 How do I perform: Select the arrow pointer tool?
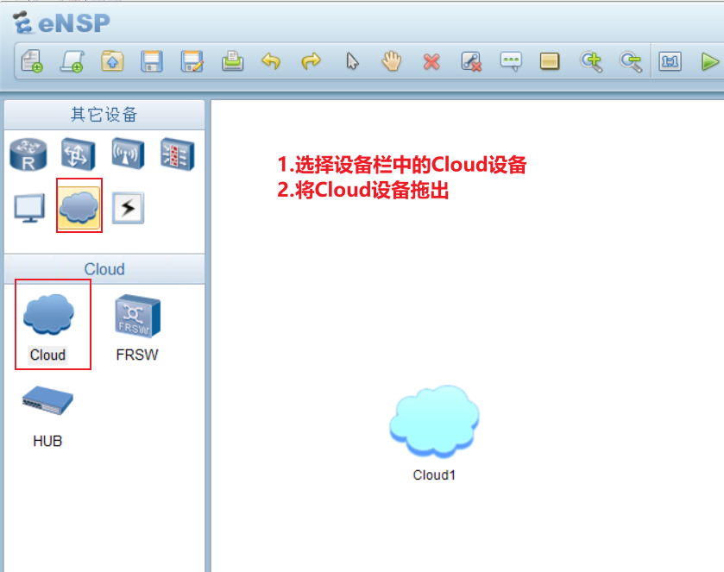tap(352, 61)
